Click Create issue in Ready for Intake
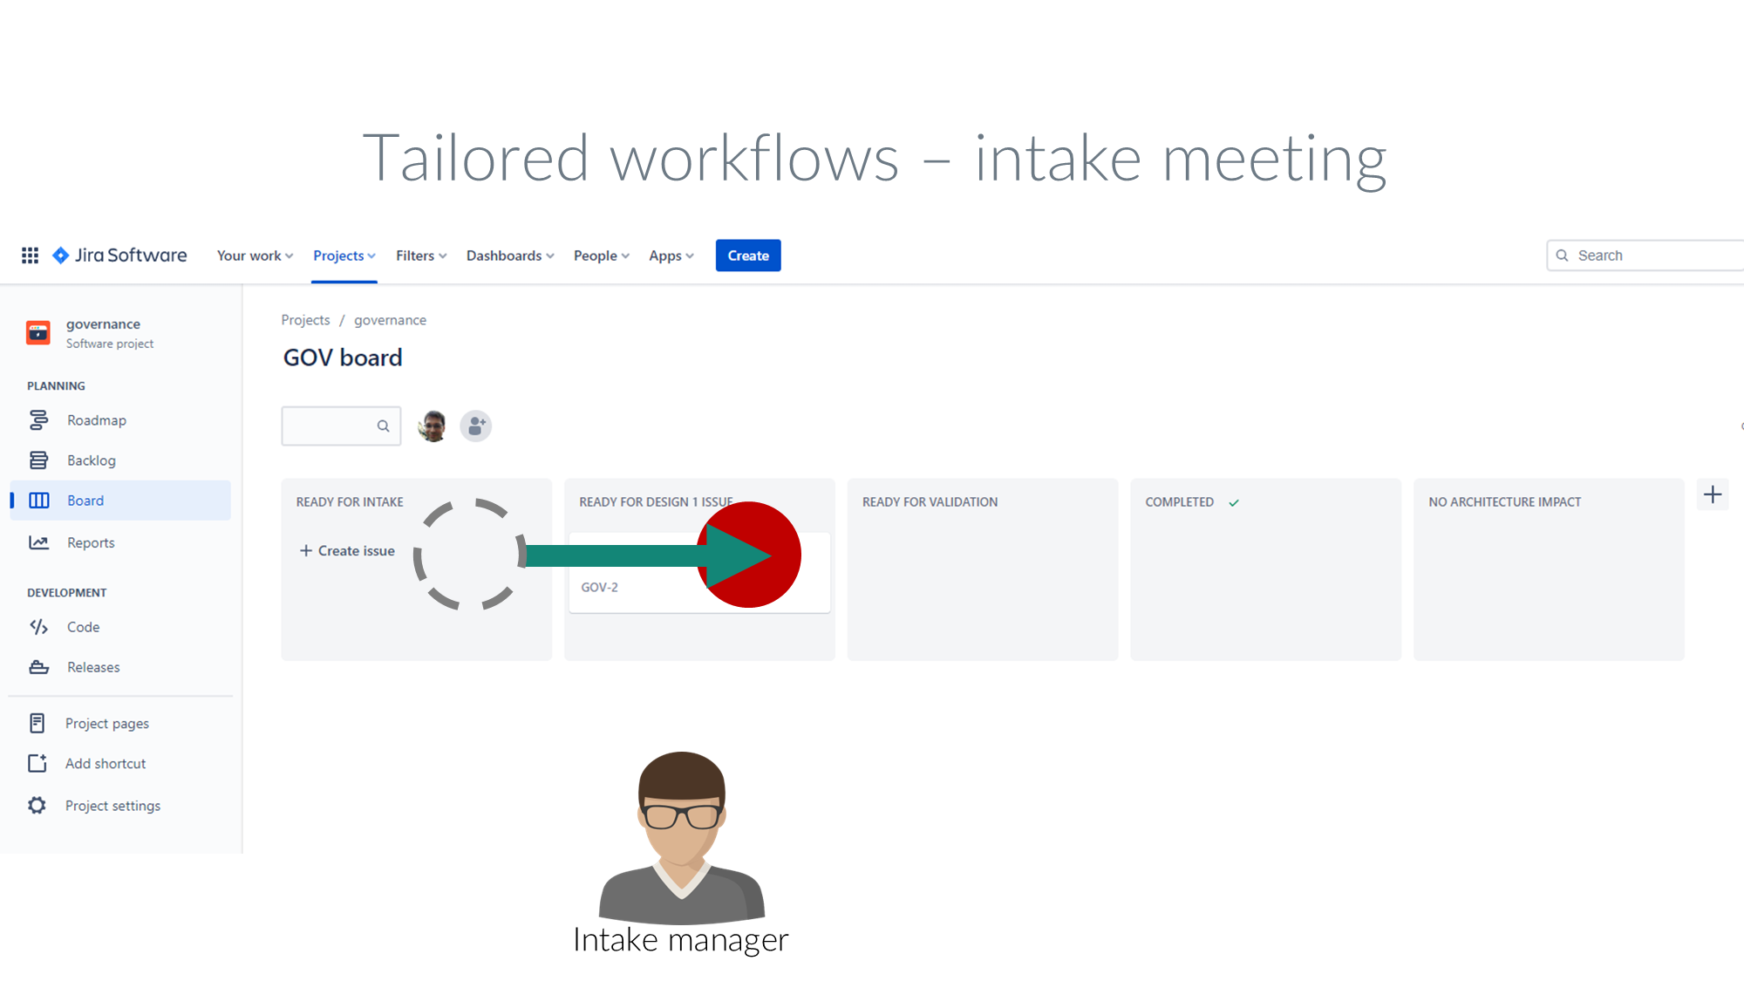The height and width of the screenshot is (981, 1744). [348, 551]
